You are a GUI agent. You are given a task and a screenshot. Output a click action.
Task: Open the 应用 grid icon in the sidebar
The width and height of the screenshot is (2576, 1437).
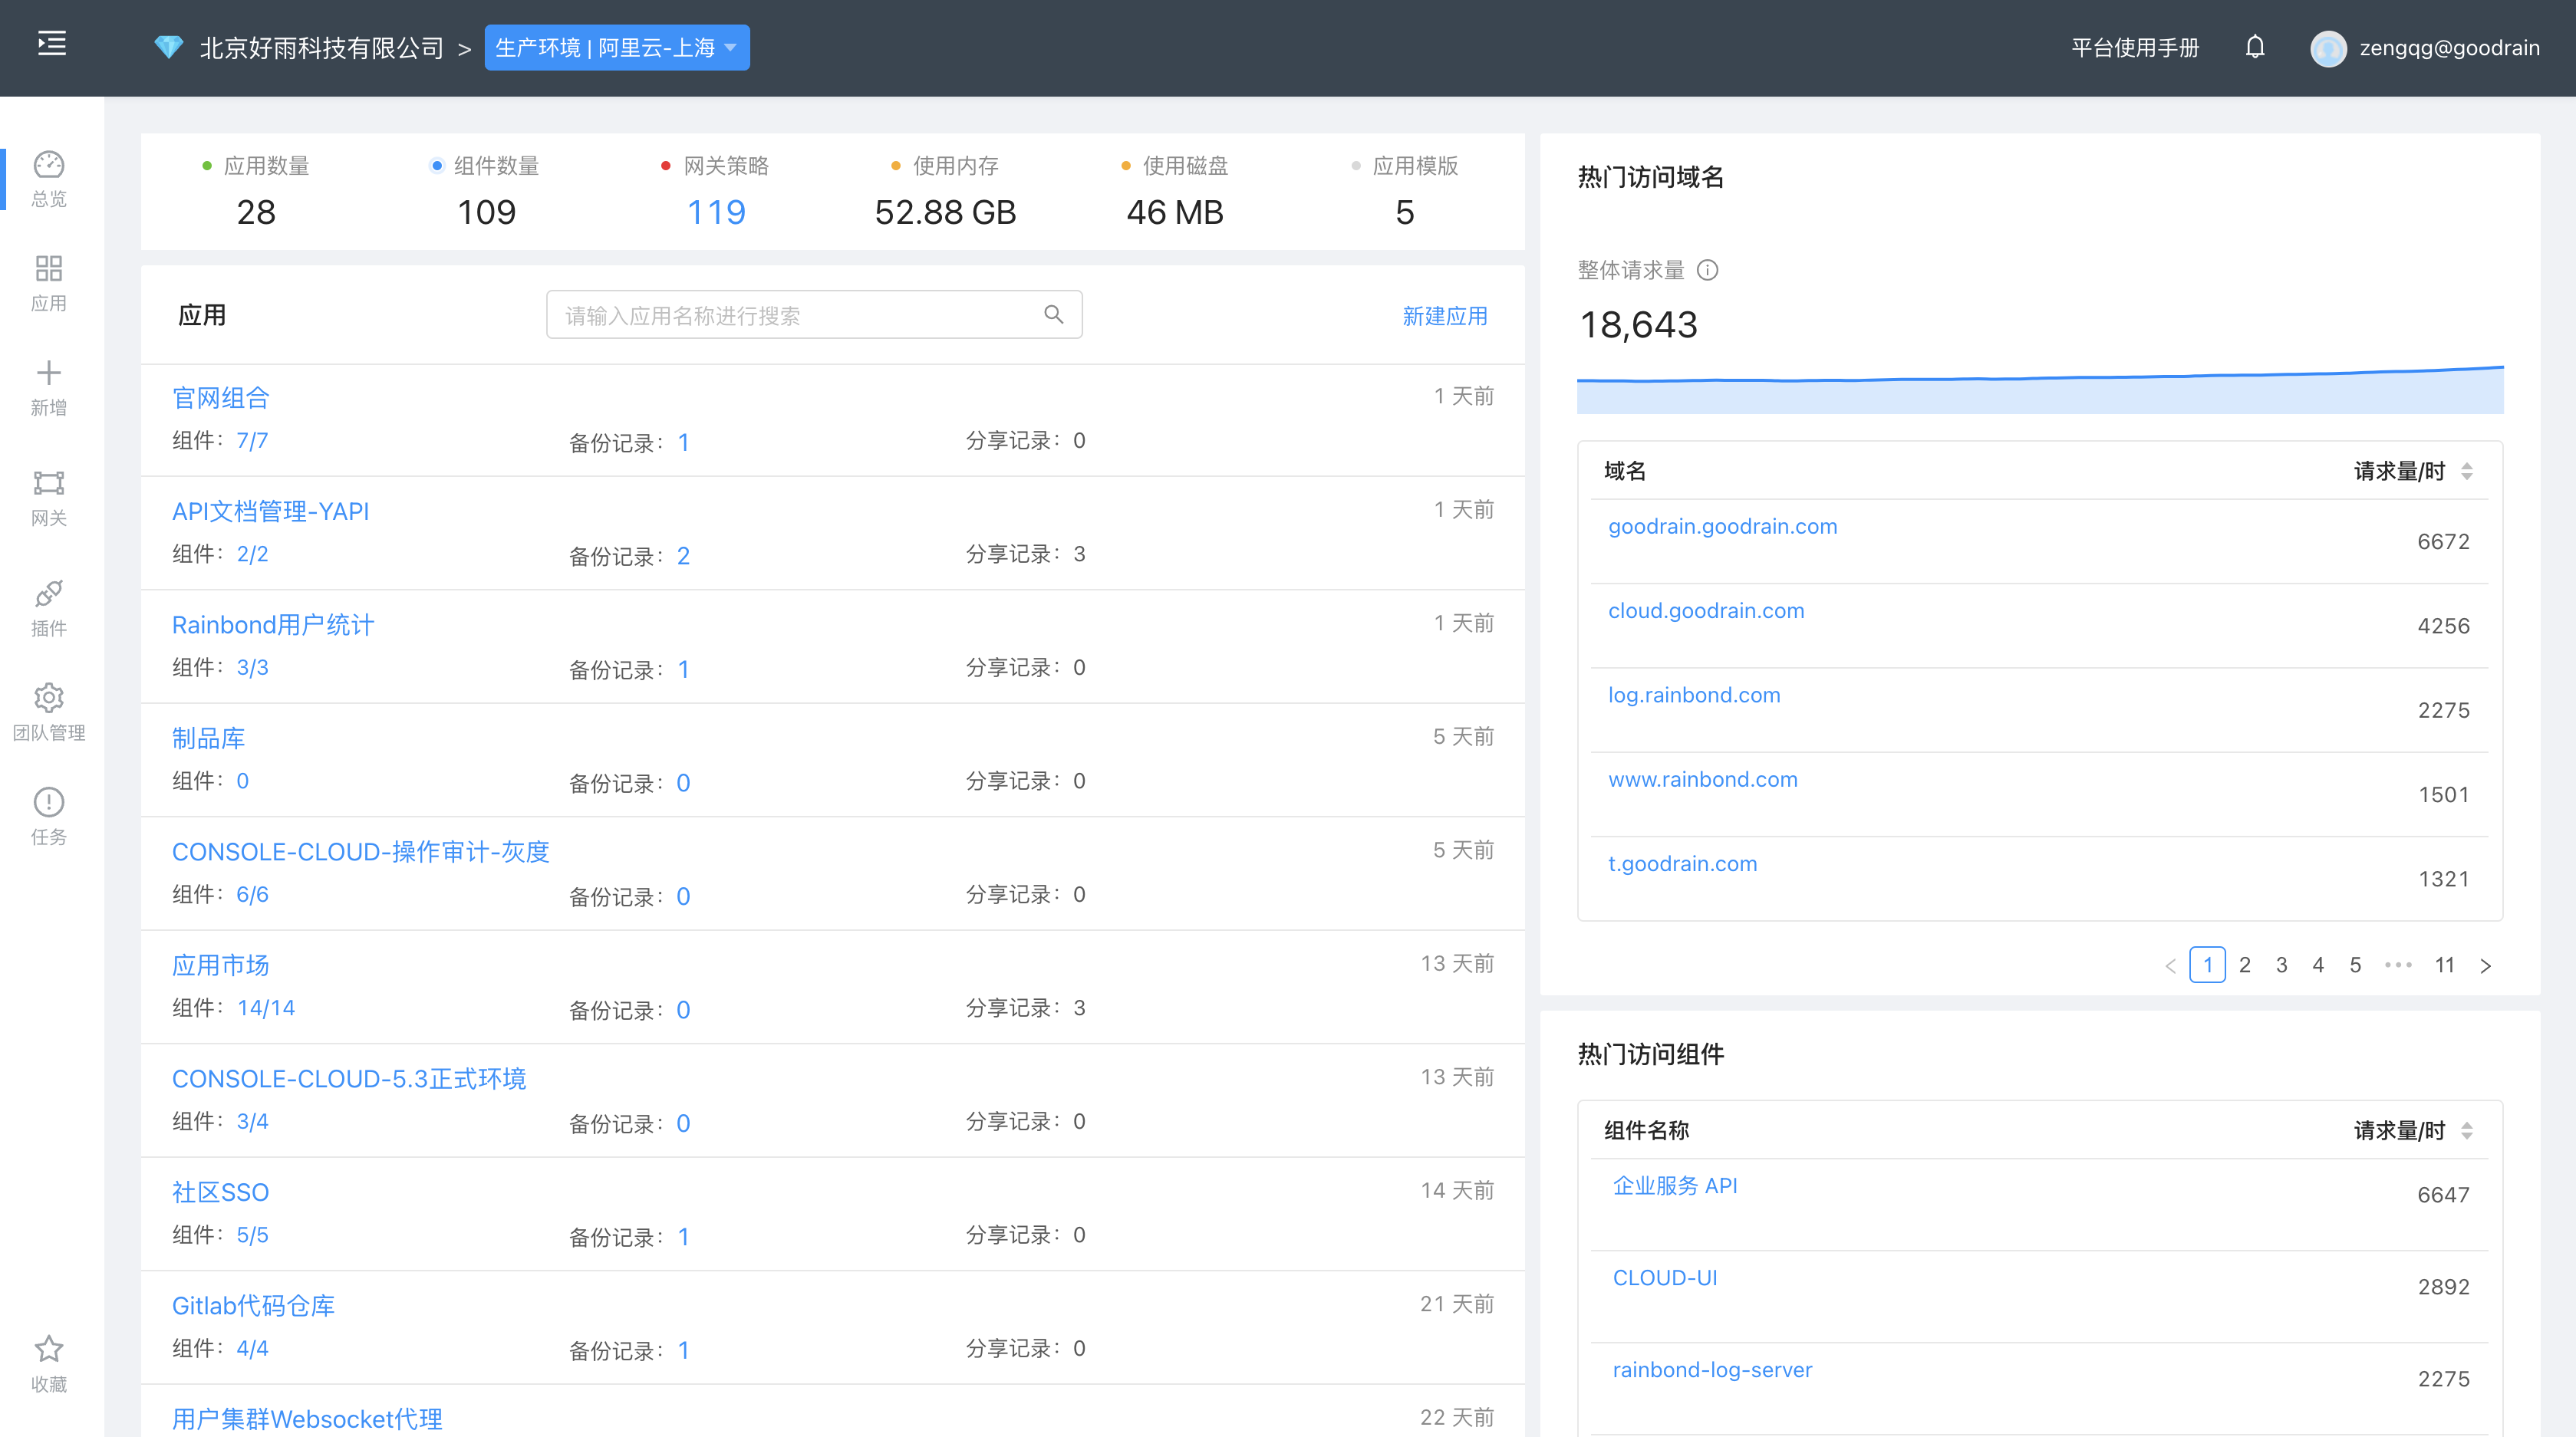[48, 268]
